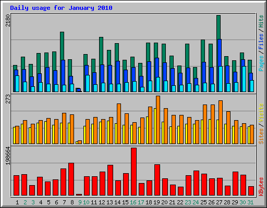This screenshot has width=267, height=208.
Task: Select day 6 on the x-axis
Action: tap(56, 202)
